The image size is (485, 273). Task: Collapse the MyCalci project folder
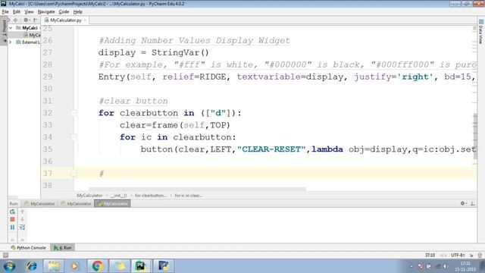coord(11,28)
